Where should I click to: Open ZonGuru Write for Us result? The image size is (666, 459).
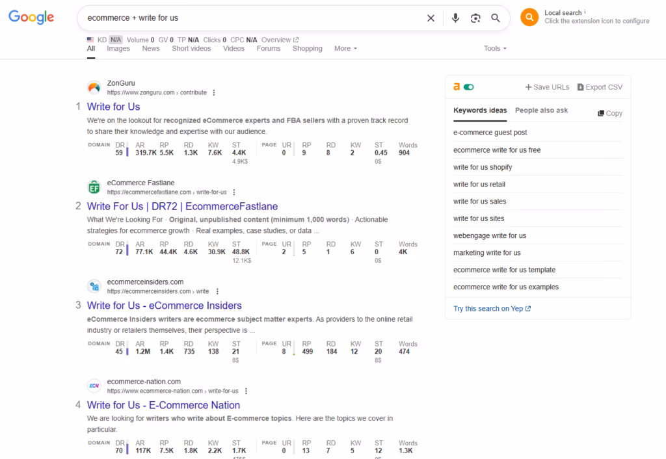(113, 107)
